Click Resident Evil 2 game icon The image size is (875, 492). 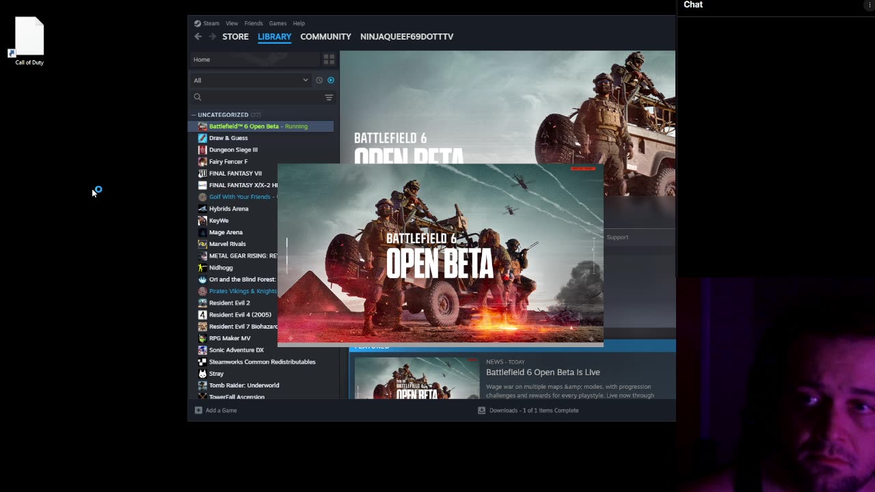(202, 303)
